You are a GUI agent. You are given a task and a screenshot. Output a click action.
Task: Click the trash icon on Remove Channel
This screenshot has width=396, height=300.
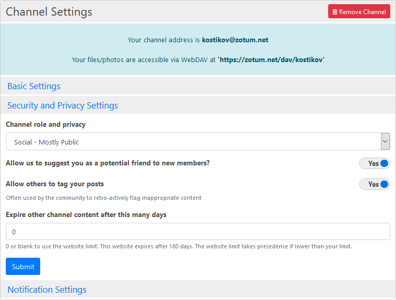pyautogui.click(x=335, y=12)
